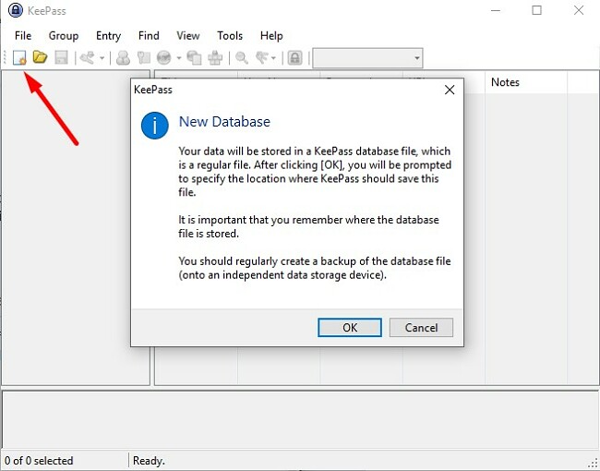Open the Entry menu
This screenshot has width=600, height=471.
[108, 36]
